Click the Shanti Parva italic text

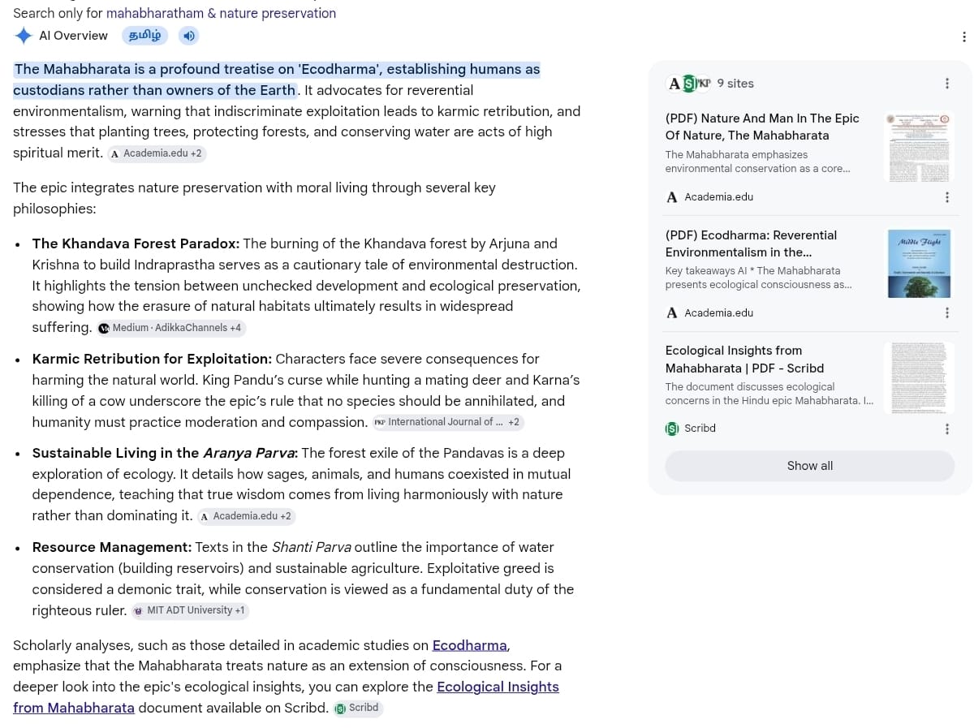(311, 547)
